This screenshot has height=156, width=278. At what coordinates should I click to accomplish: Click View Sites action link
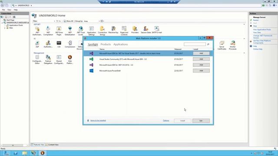coord(257,32)
